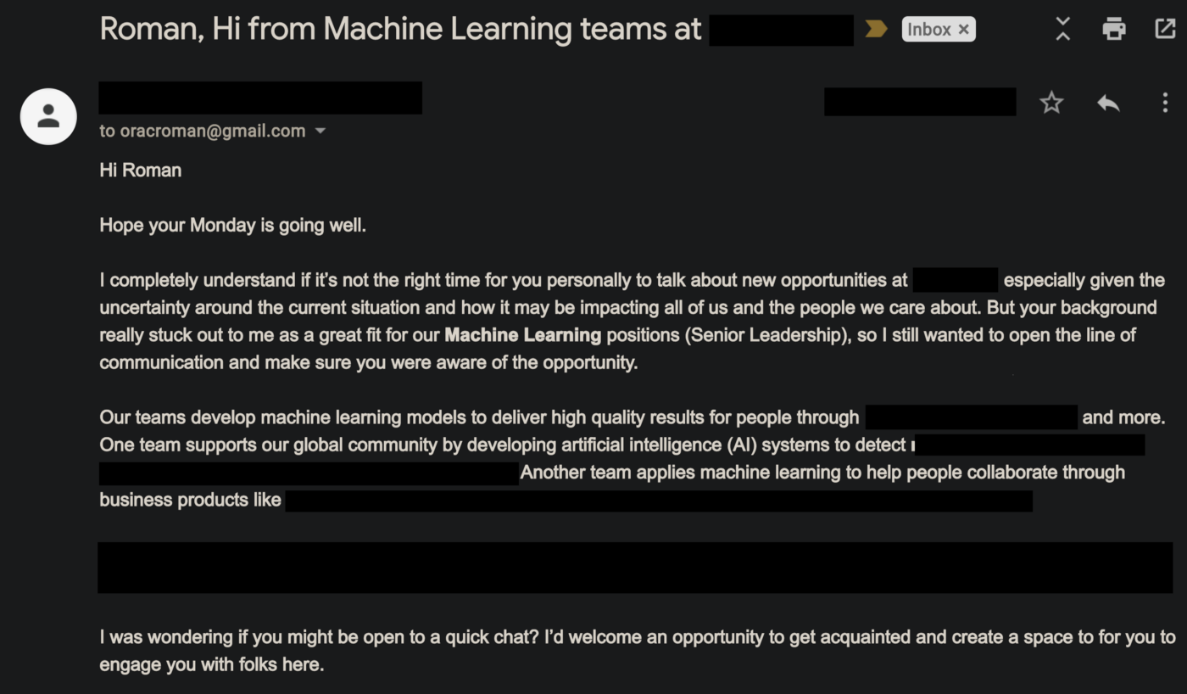This screenshot has height=694, width=1187.
Task: Click the Inbox label chip
Action: (x=928, y=30)
